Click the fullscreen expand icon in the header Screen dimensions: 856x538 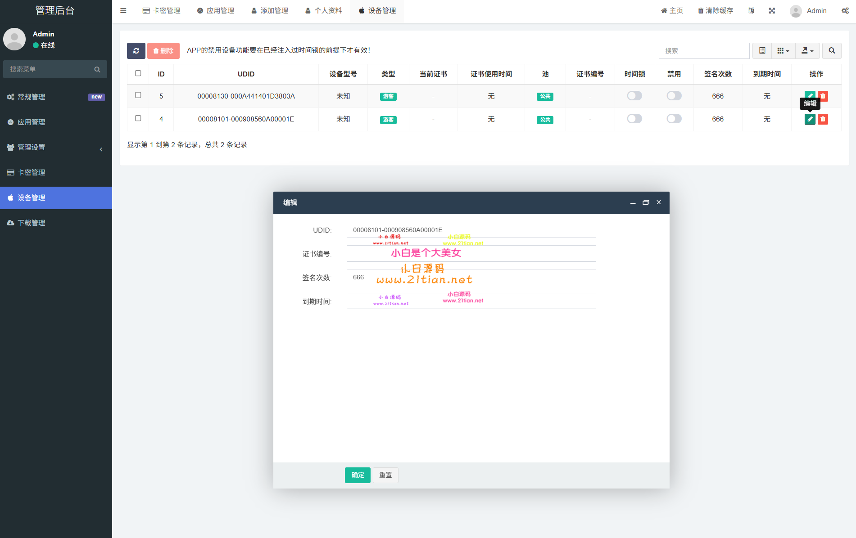[x=772, y=10]
